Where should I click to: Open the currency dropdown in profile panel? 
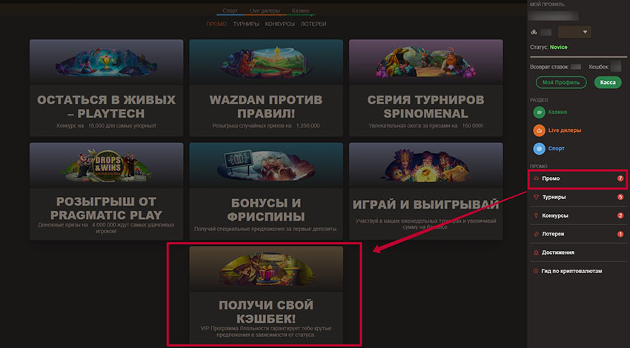pos(574,32)
